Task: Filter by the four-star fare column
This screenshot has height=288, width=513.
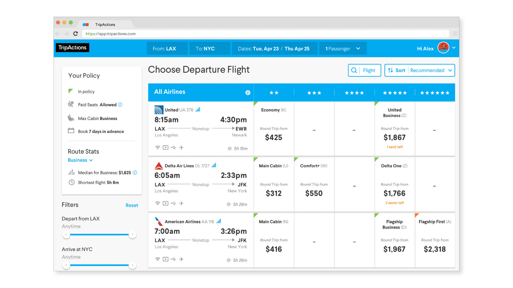Action: pos(354,93)
